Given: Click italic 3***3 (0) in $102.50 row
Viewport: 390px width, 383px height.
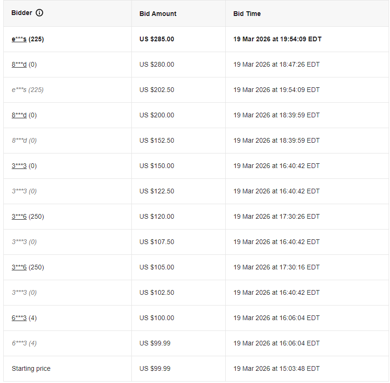Looking at the screenshot, I should [24, 293].
